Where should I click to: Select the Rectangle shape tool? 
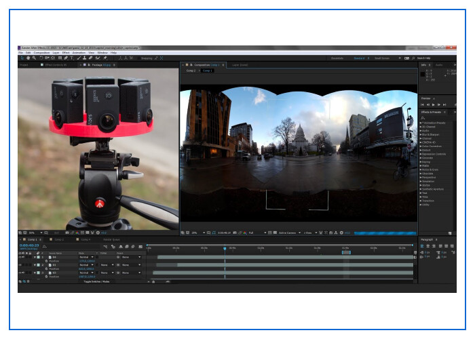(x=60, y=58)
